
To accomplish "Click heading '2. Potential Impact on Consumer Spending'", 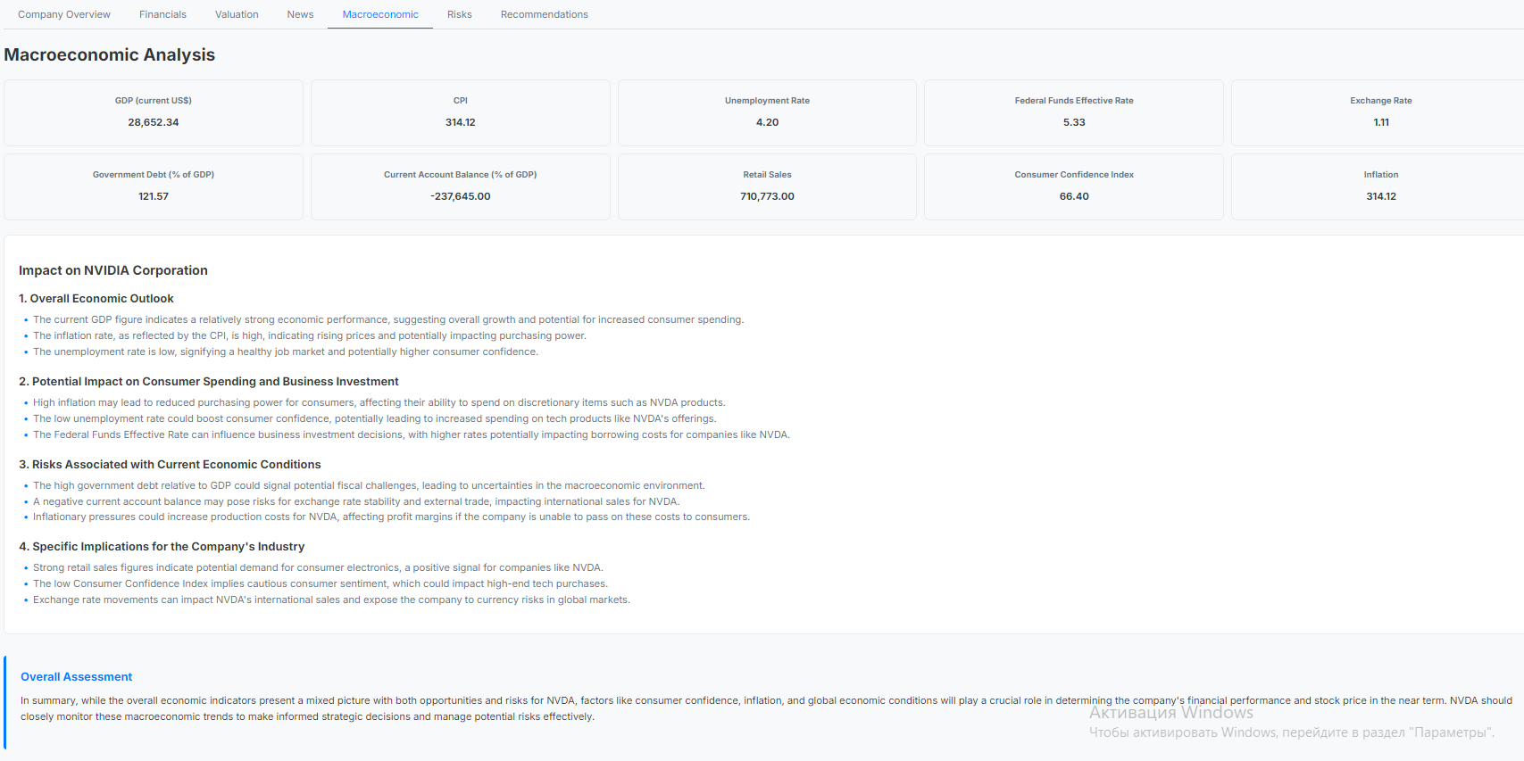I will coord(209,382).
